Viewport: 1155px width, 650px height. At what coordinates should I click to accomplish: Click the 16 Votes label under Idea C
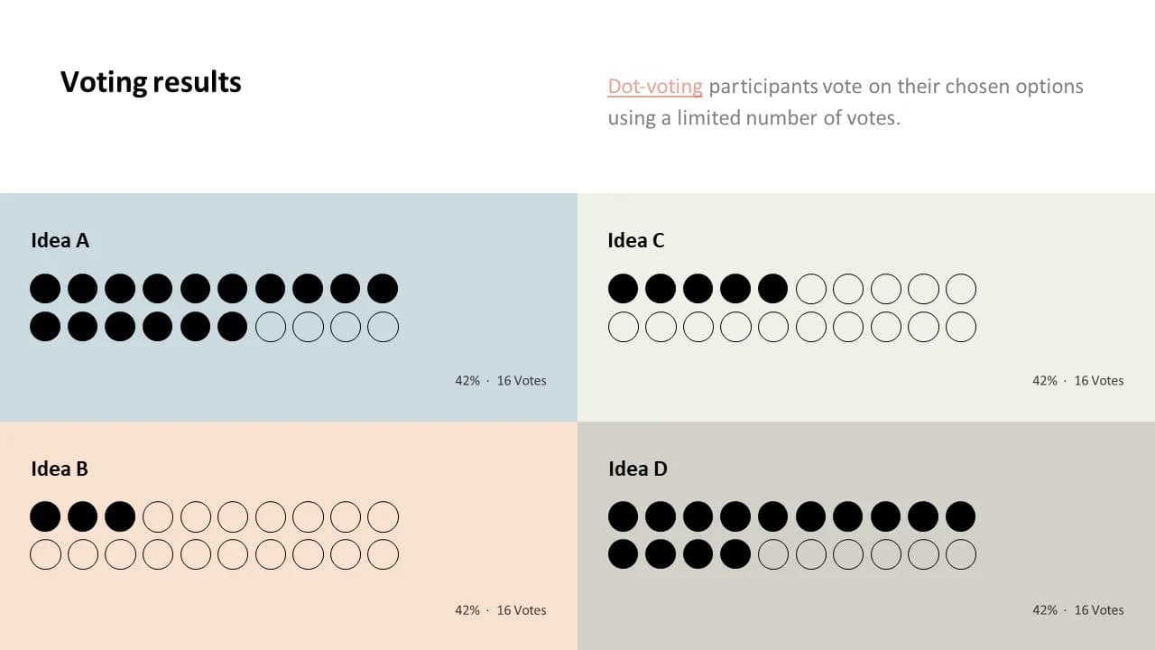click(1099, 381)
